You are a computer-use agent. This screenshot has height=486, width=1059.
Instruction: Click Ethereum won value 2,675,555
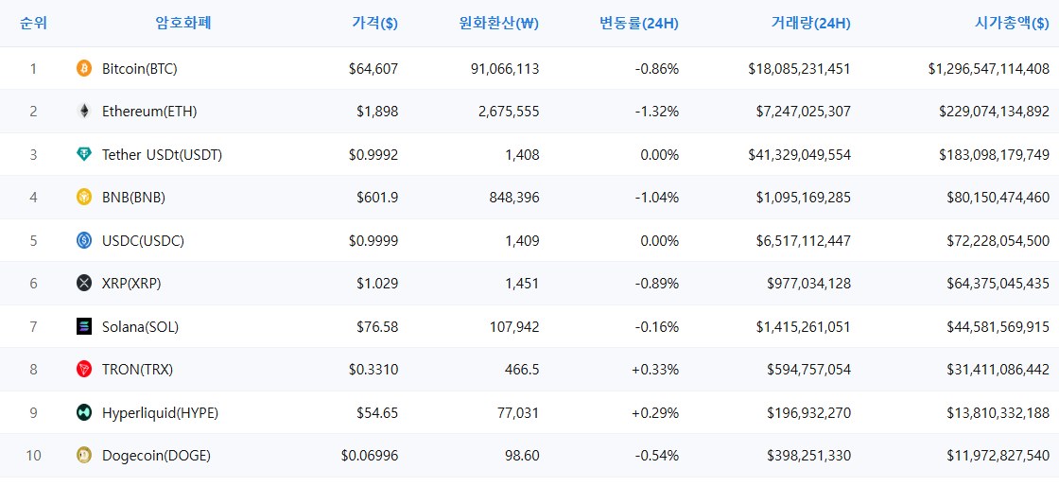[x=509, y=112]
